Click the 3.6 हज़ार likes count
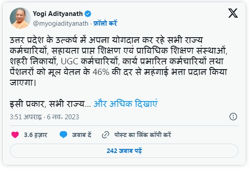251x172 pixels. click(35, 135)
